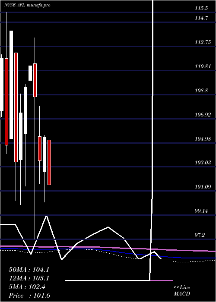Viewport: 216px width, 302px height.
Task: Click the <<Live MACD label
Action: (x=182, y=291)
